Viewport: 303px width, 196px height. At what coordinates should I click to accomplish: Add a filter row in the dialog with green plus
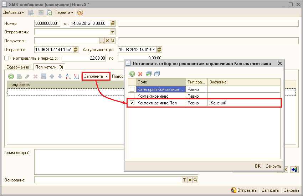[x=132, y=74]
